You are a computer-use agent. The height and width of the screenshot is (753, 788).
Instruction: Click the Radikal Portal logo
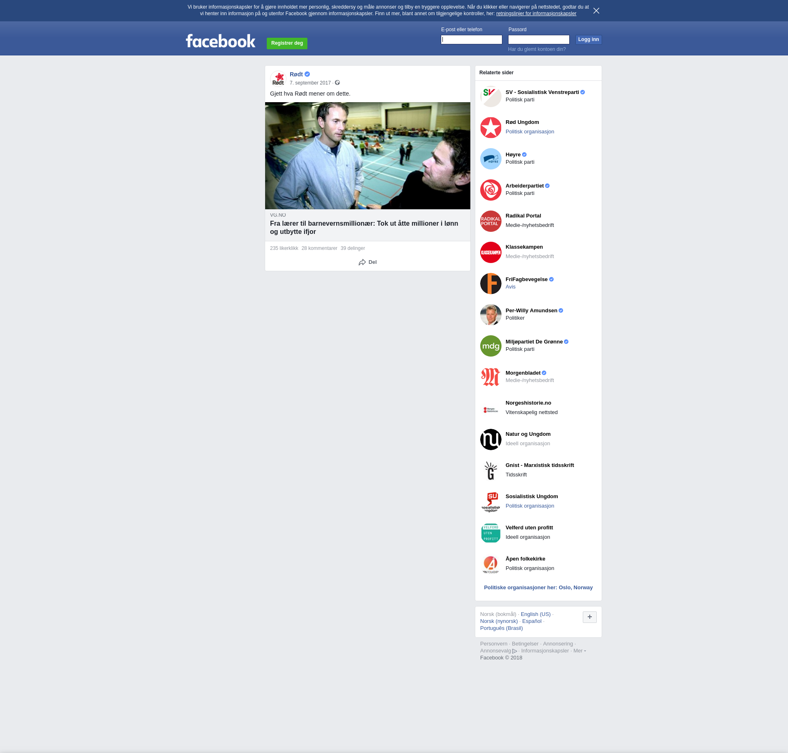(491, 221)
